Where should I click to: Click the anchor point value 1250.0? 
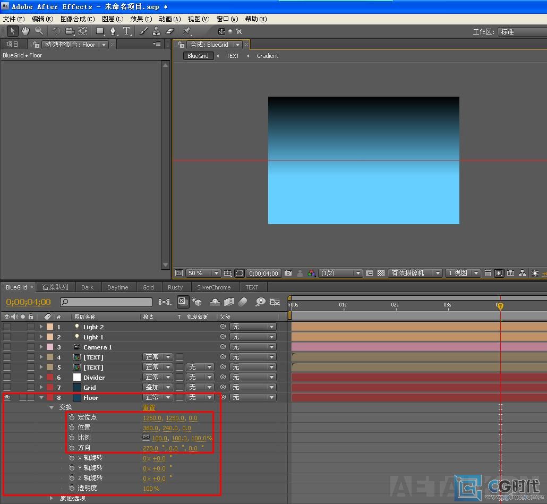[x=152, y=418]
